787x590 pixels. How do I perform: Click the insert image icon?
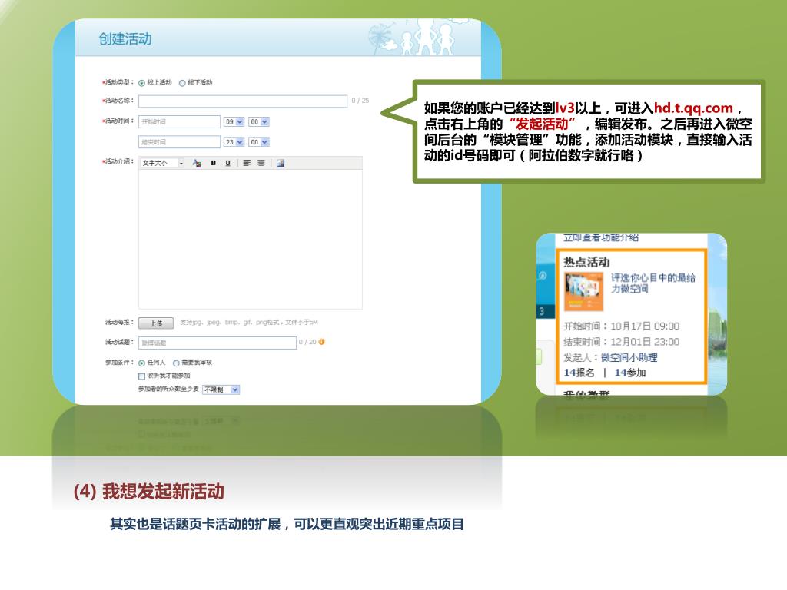281,163
